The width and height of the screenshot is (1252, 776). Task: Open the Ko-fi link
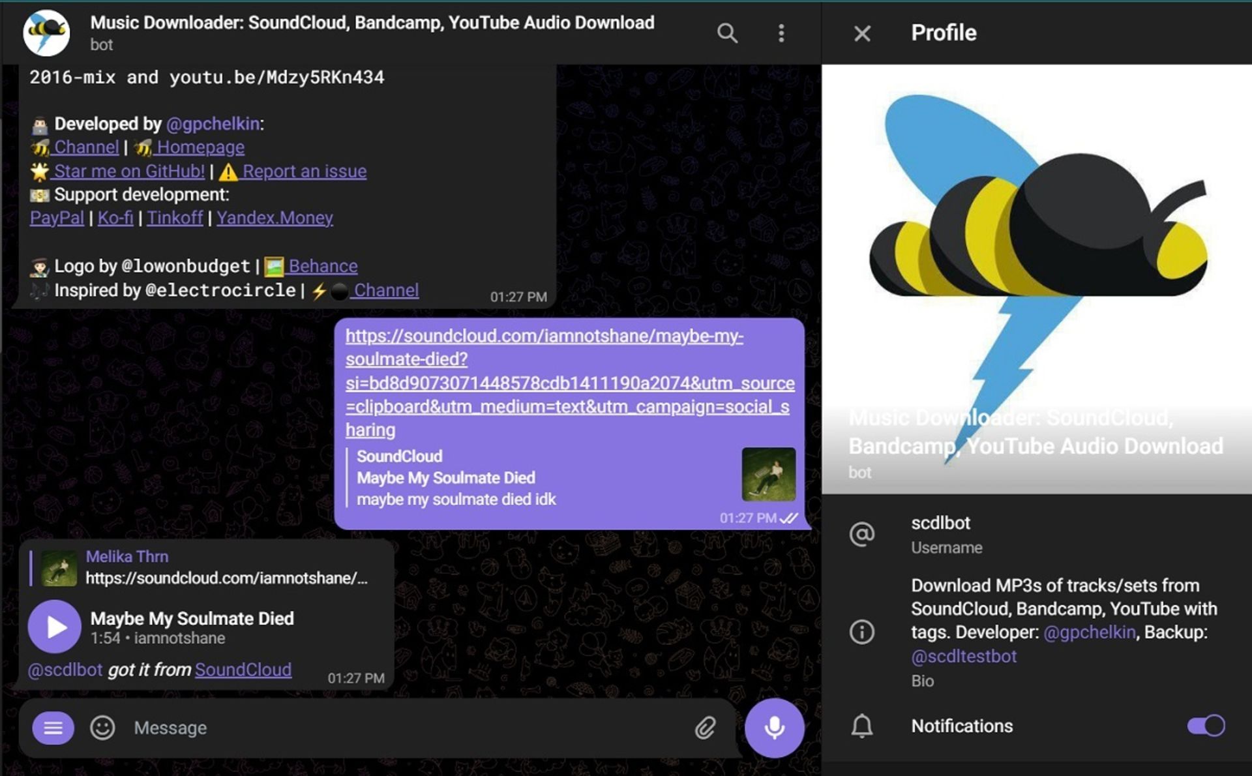pos(115,218)
